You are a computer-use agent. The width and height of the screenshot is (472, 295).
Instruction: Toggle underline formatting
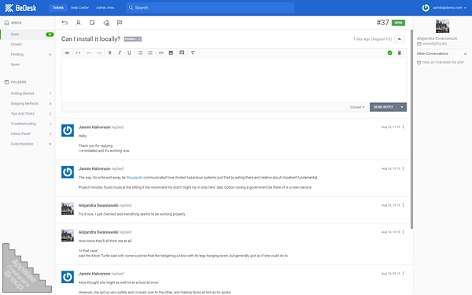point(129,53)
